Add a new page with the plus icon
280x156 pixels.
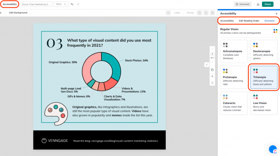212,76
